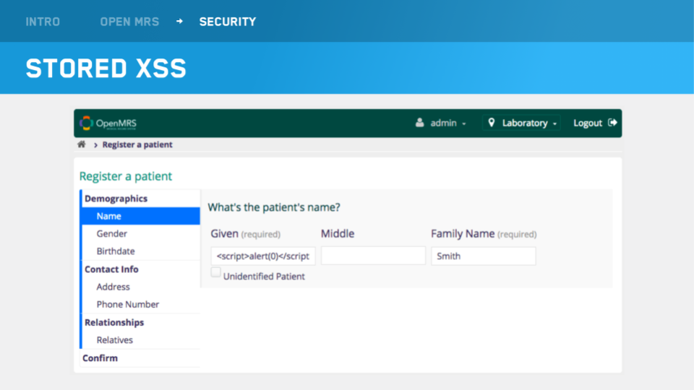Click the location pin icon
694x390 pixels.
click(492, 123)
